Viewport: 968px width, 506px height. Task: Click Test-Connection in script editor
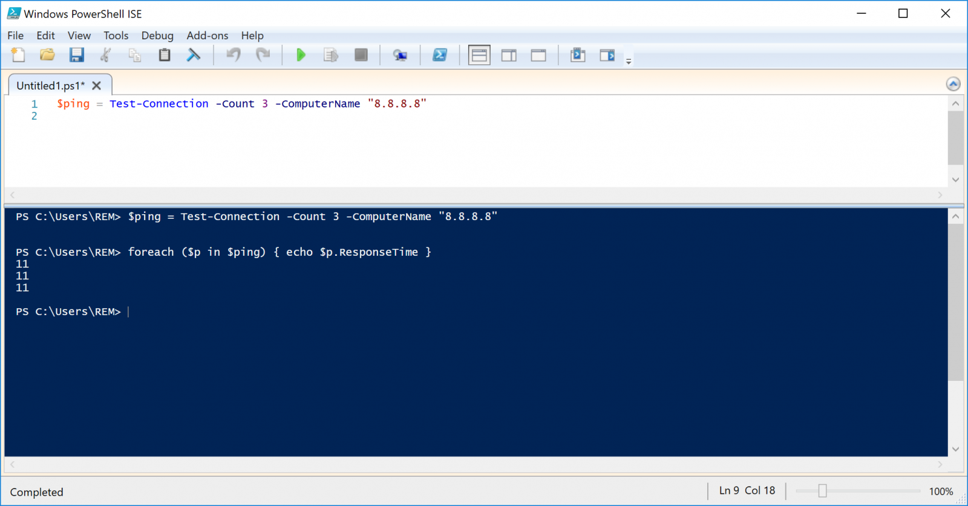(x=159, y=104)
